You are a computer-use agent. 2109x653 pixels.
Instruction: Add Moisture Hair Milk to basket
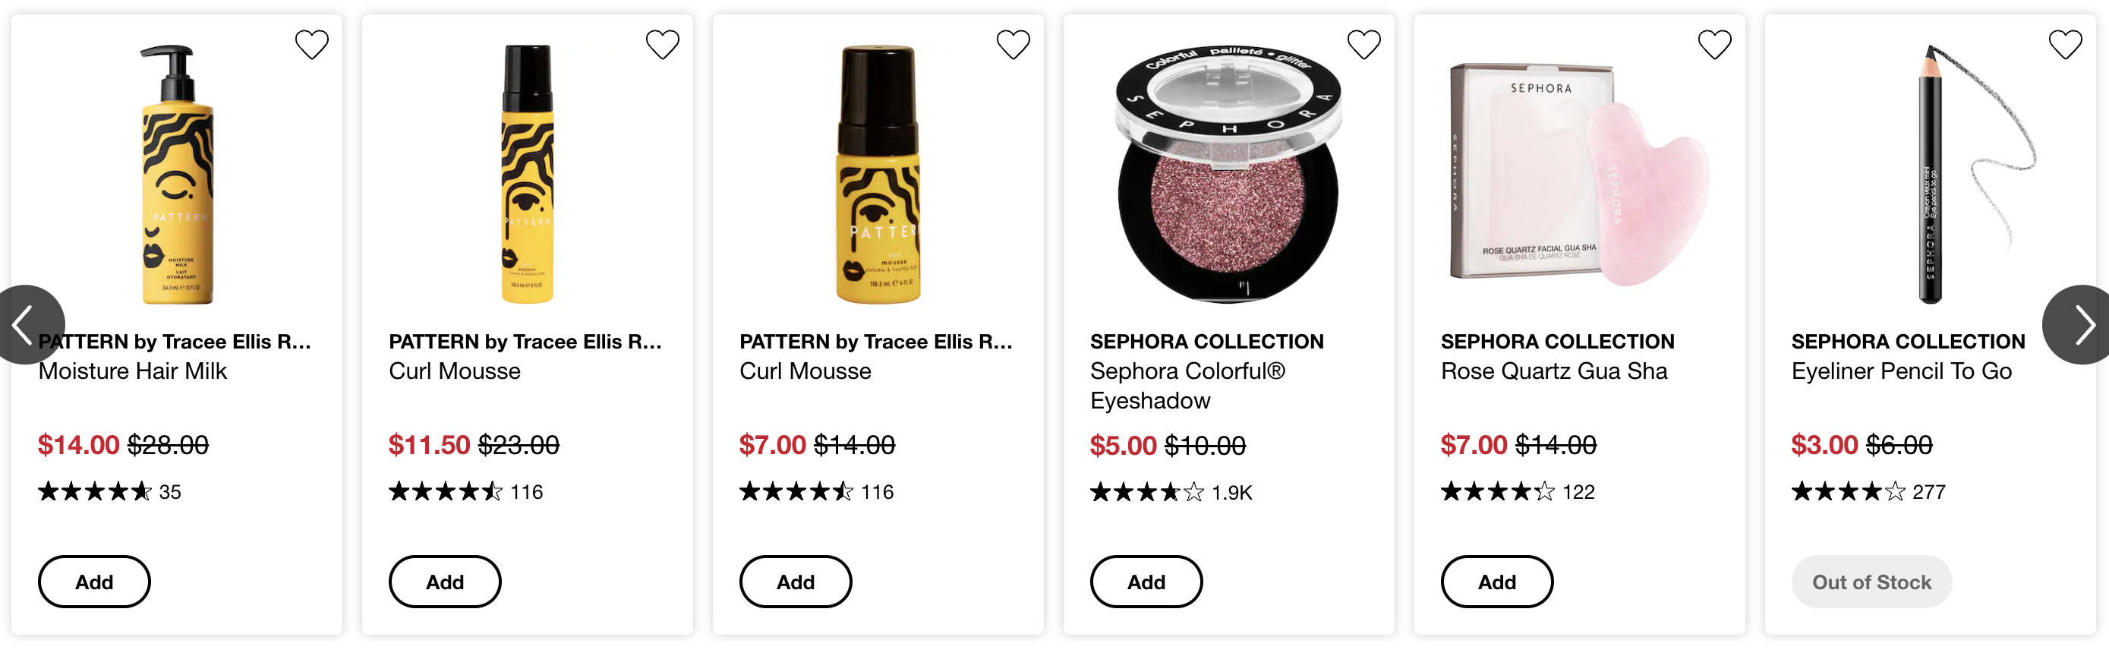[x=94, y=582]
